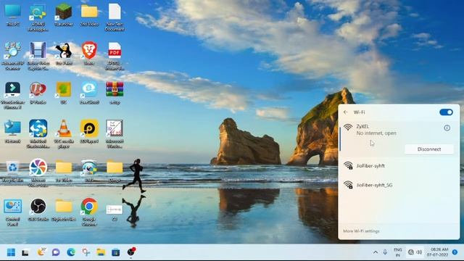Open the folder icon in the top row
Screen dimensions: 464x261
point(89,14)
